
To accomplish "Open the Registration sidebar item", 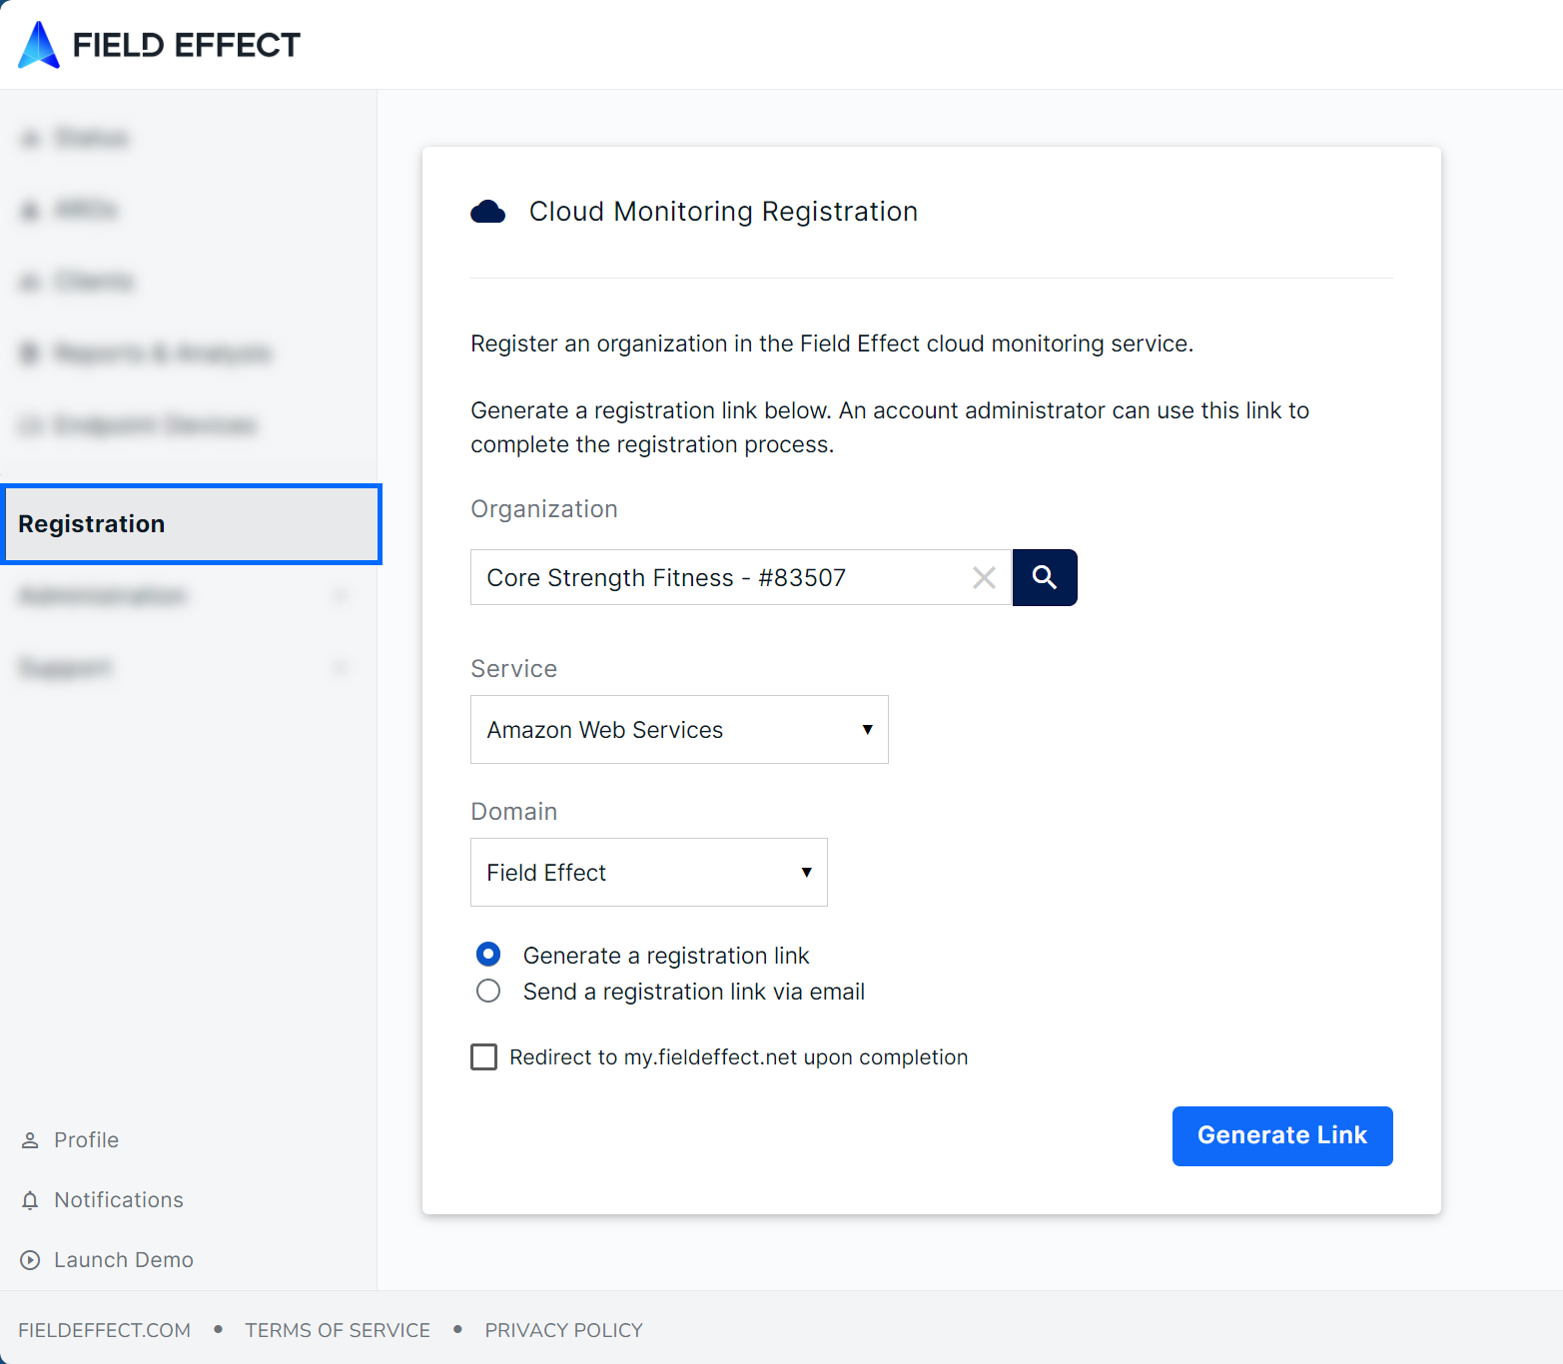I will point(191,524).
